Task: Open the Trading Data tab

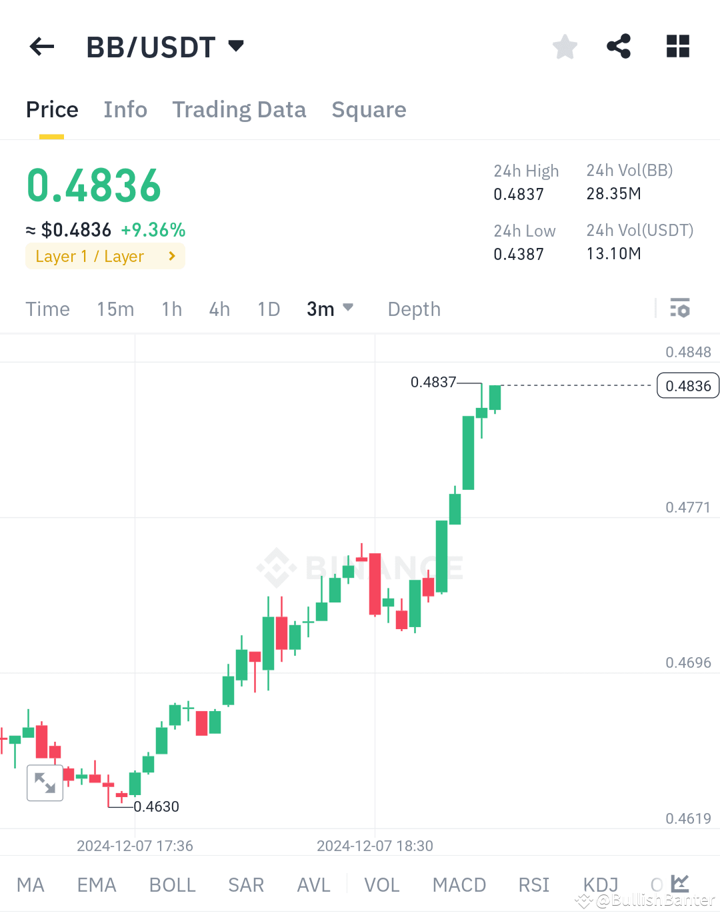Action: (x=239, y=109)
